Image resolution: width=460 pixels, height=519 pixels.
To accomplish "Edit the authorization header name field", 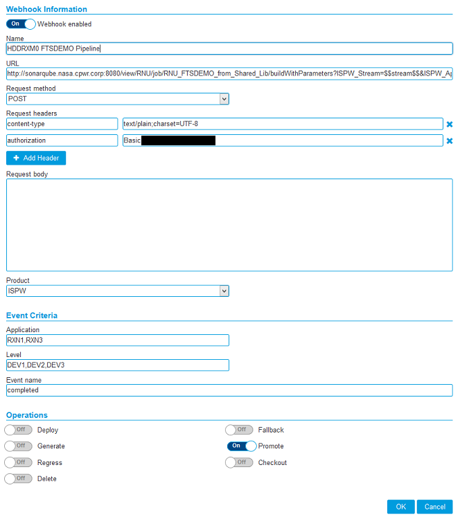I will pyautogui.click(x=62, y=140).
